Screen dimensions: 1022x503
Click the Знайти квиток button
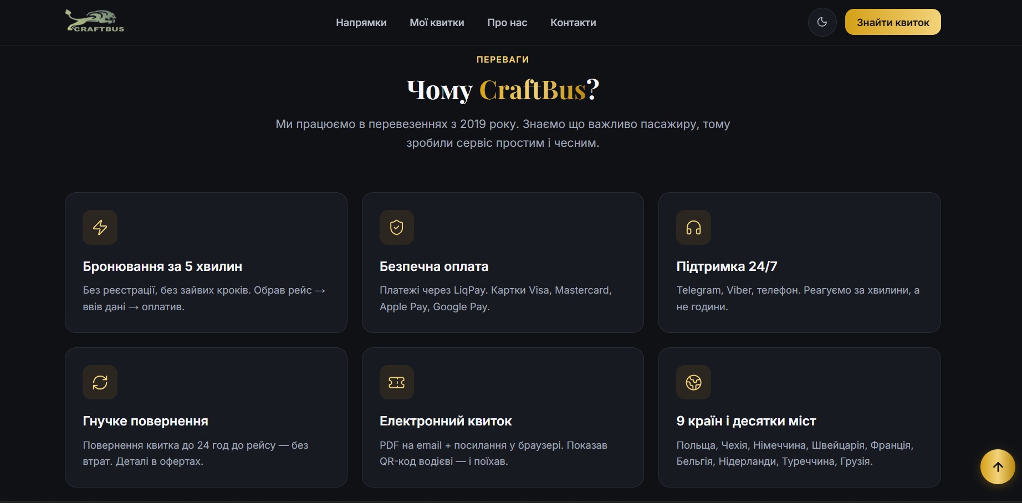click(893, 22)
